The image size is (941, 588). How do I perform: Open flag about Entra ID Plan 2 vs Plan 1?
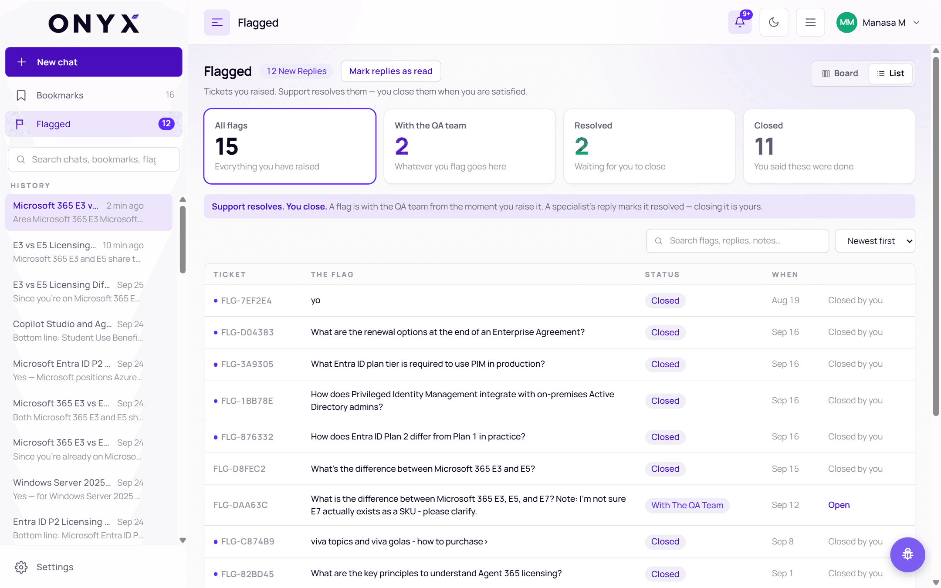559,437
